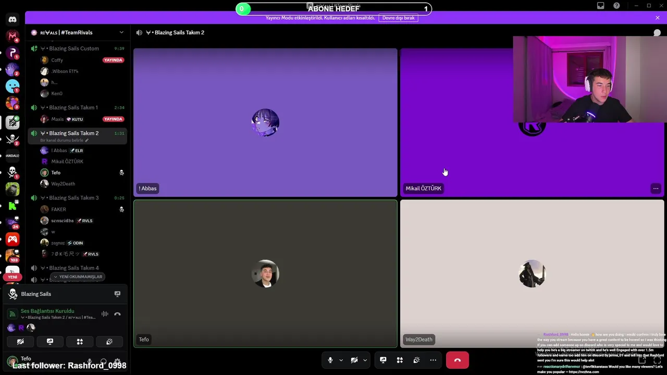Click Devre dışı bırak button
667x375 pixels.
pos(398,18)
